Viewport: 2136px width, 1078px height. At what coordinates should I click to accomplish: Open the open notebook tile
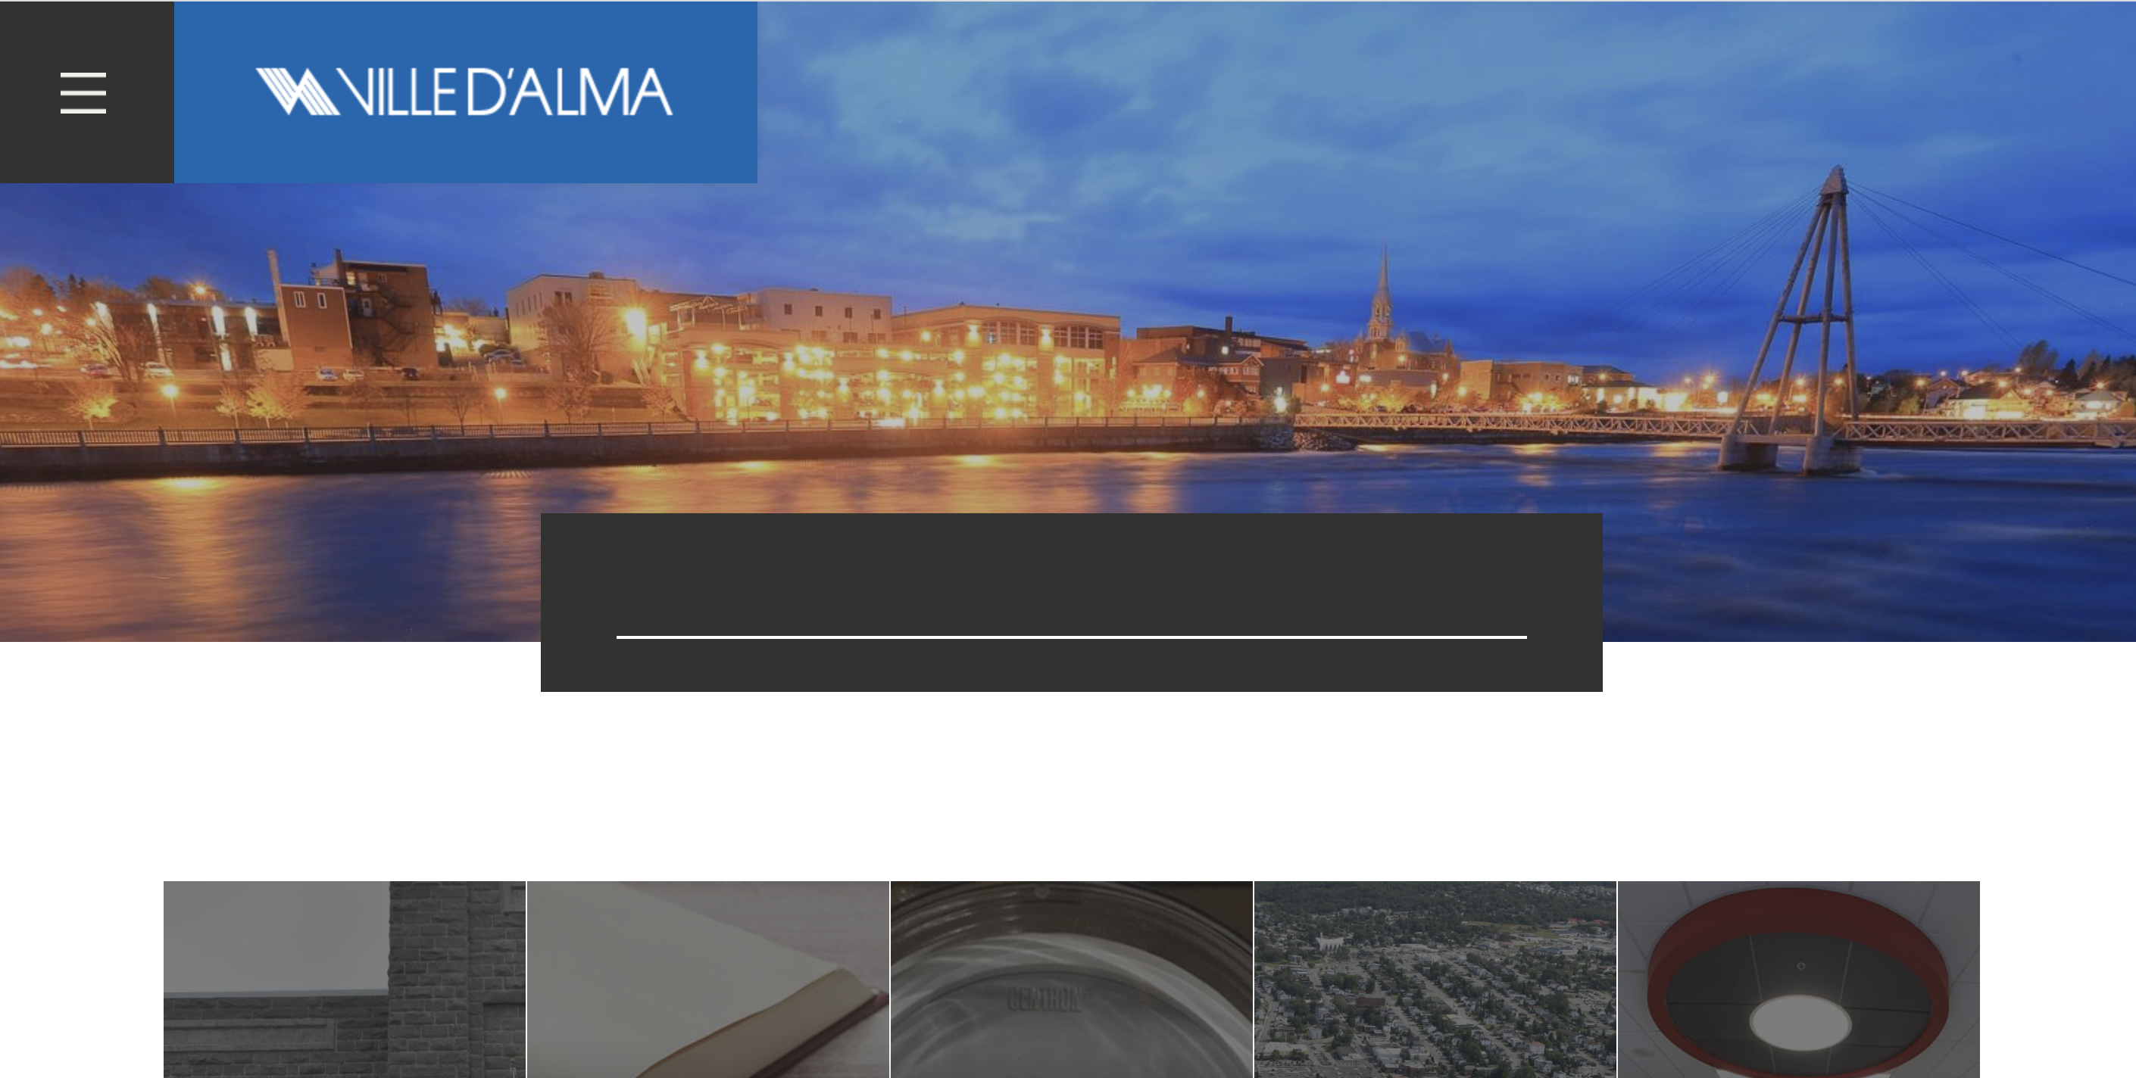(x=708, y=980)
